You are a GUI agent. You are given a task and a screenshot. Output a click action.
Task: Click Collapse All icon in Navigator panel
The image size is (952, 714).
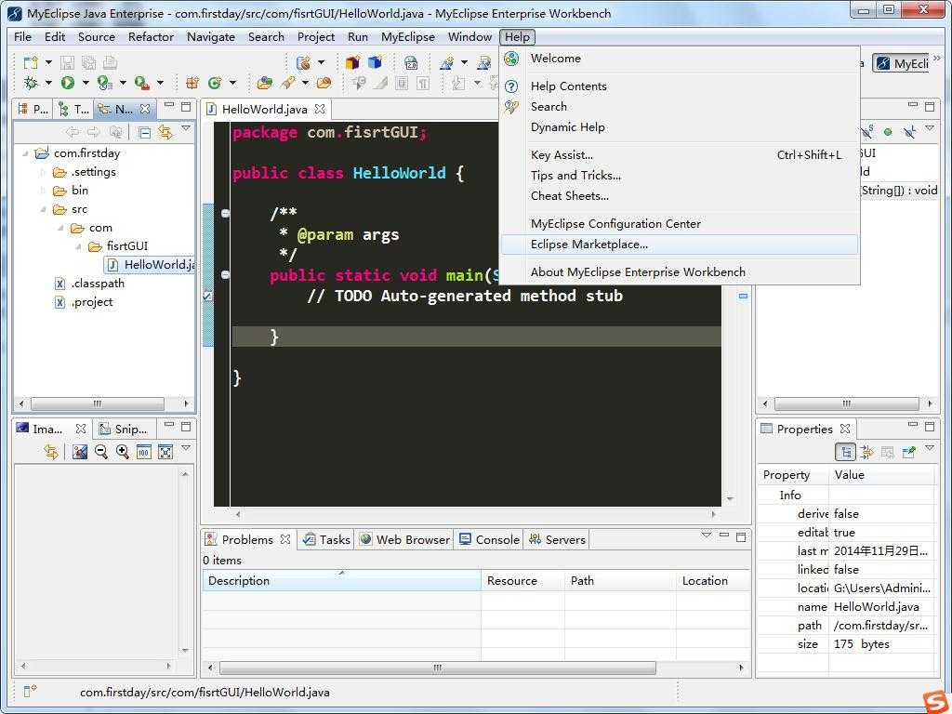click(x=144, y=132)
